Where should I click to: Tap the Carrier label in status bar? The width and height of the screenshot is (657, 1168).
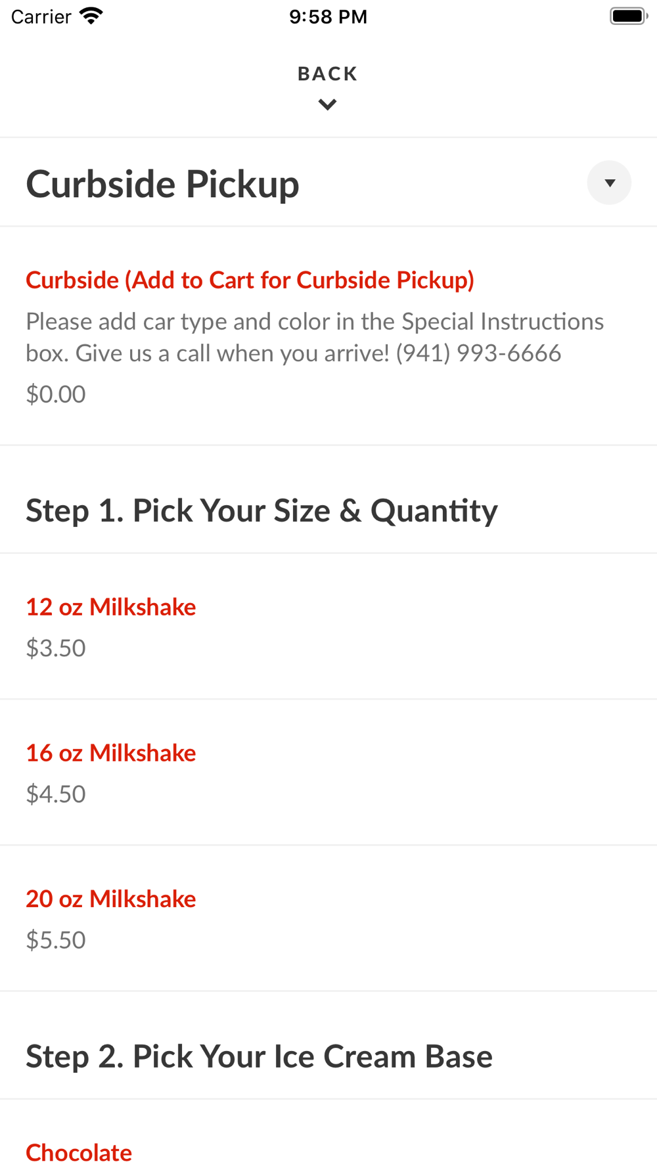41,16
